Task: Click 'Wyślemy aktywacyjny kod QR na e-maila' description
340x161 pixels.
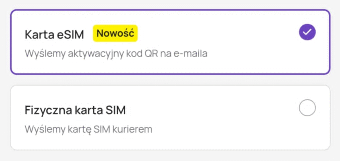Action: (x=116, y=53)
